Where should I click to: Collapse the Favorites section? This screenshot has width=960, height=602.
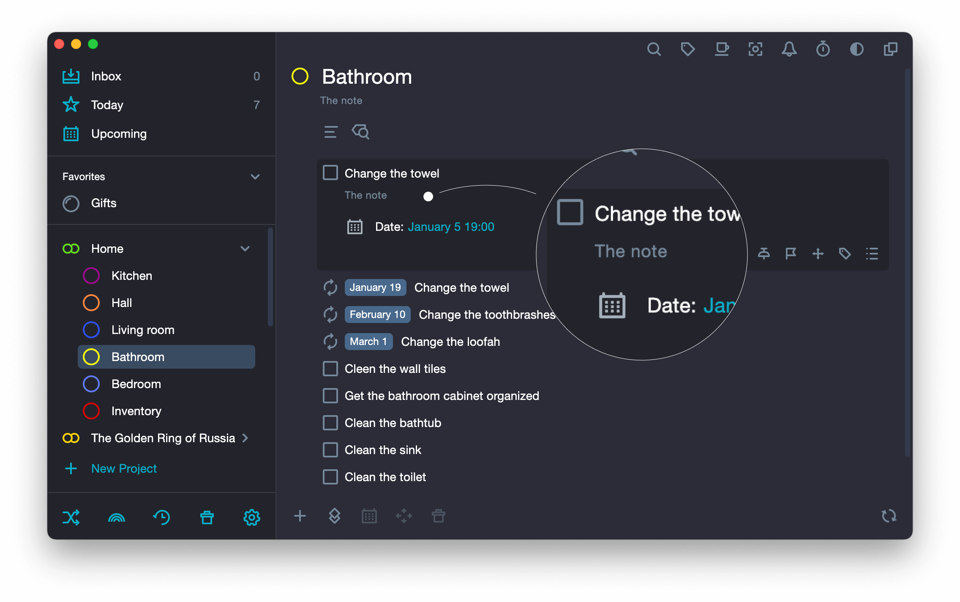pyautogui.click(x=255, y=177)
